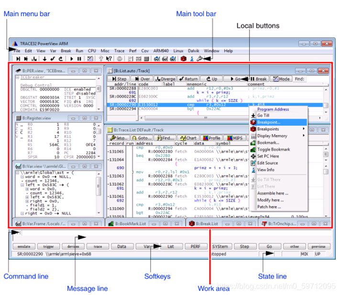This screenshot has width=340, height=295.
Task: Click the 'SYStem' softkey
Action: 220,246
